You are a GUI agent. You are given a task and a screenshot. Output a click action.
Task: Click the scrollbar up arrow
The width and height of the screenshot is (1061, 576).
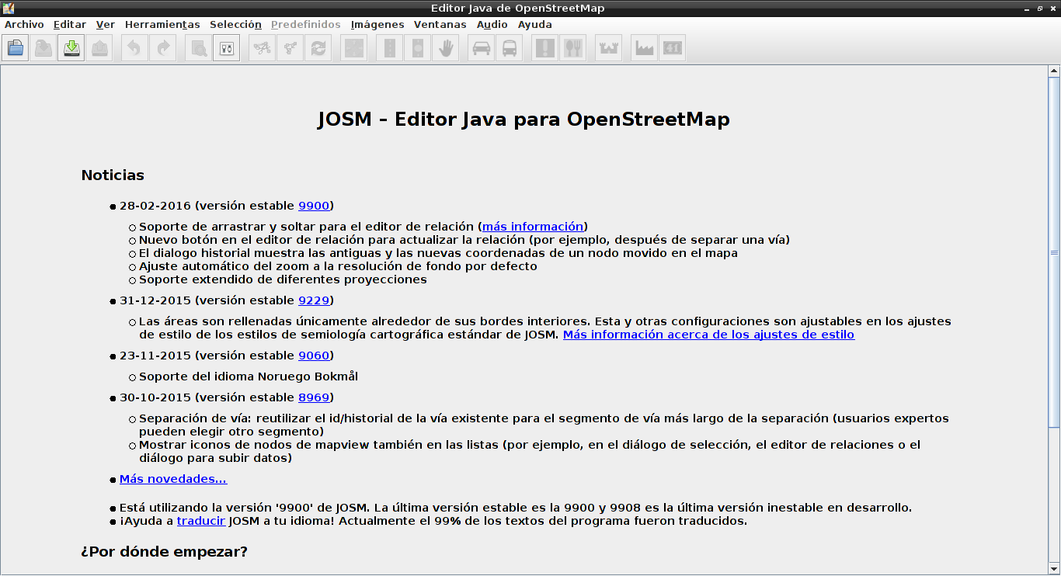tap(1055, 71)
